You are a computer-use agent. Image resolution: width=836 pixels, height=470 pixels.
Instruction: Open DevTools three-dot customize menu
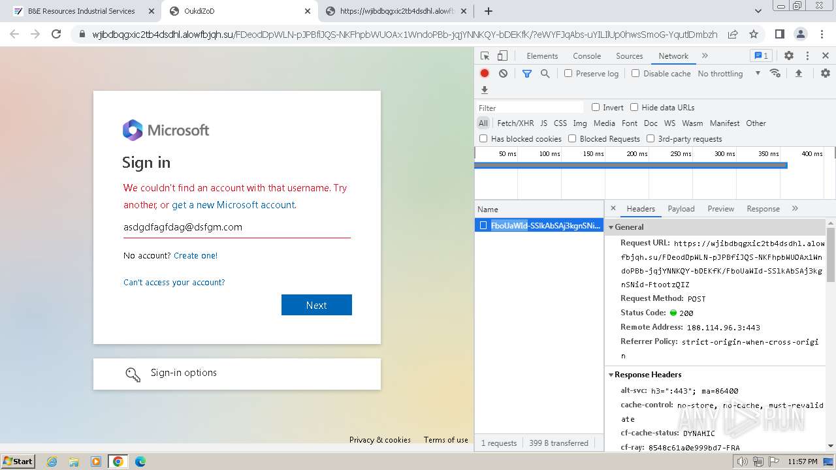[807, 56]
